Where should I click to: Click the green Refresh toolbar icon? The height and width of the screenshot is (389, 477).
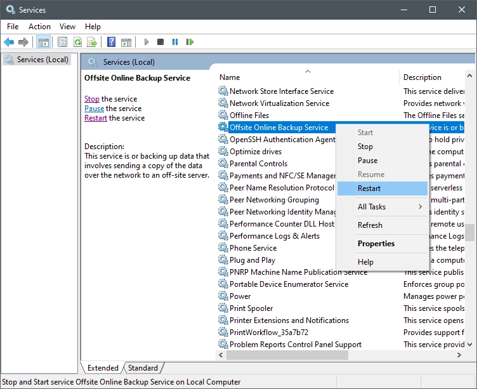tap(77, 42)
